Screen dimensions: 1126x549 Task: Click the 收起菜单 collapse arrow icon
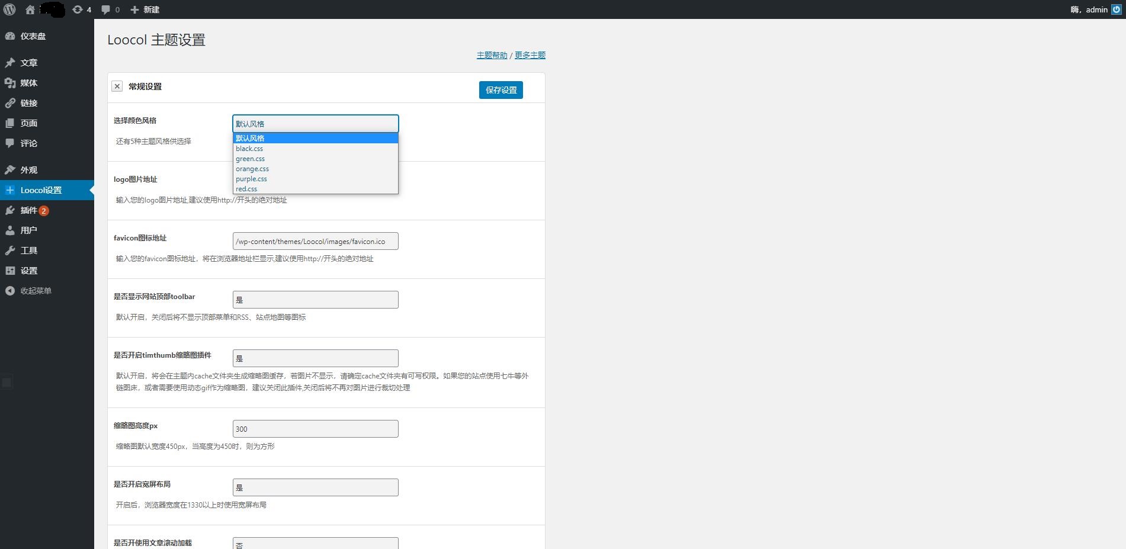click(x=10, y=291)
